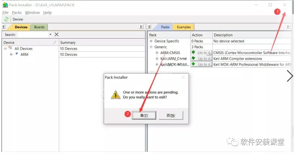The height and width of the screenshot is (155, 294).
Task: Collapse the Generic pack group
Action: pos(151,47)
